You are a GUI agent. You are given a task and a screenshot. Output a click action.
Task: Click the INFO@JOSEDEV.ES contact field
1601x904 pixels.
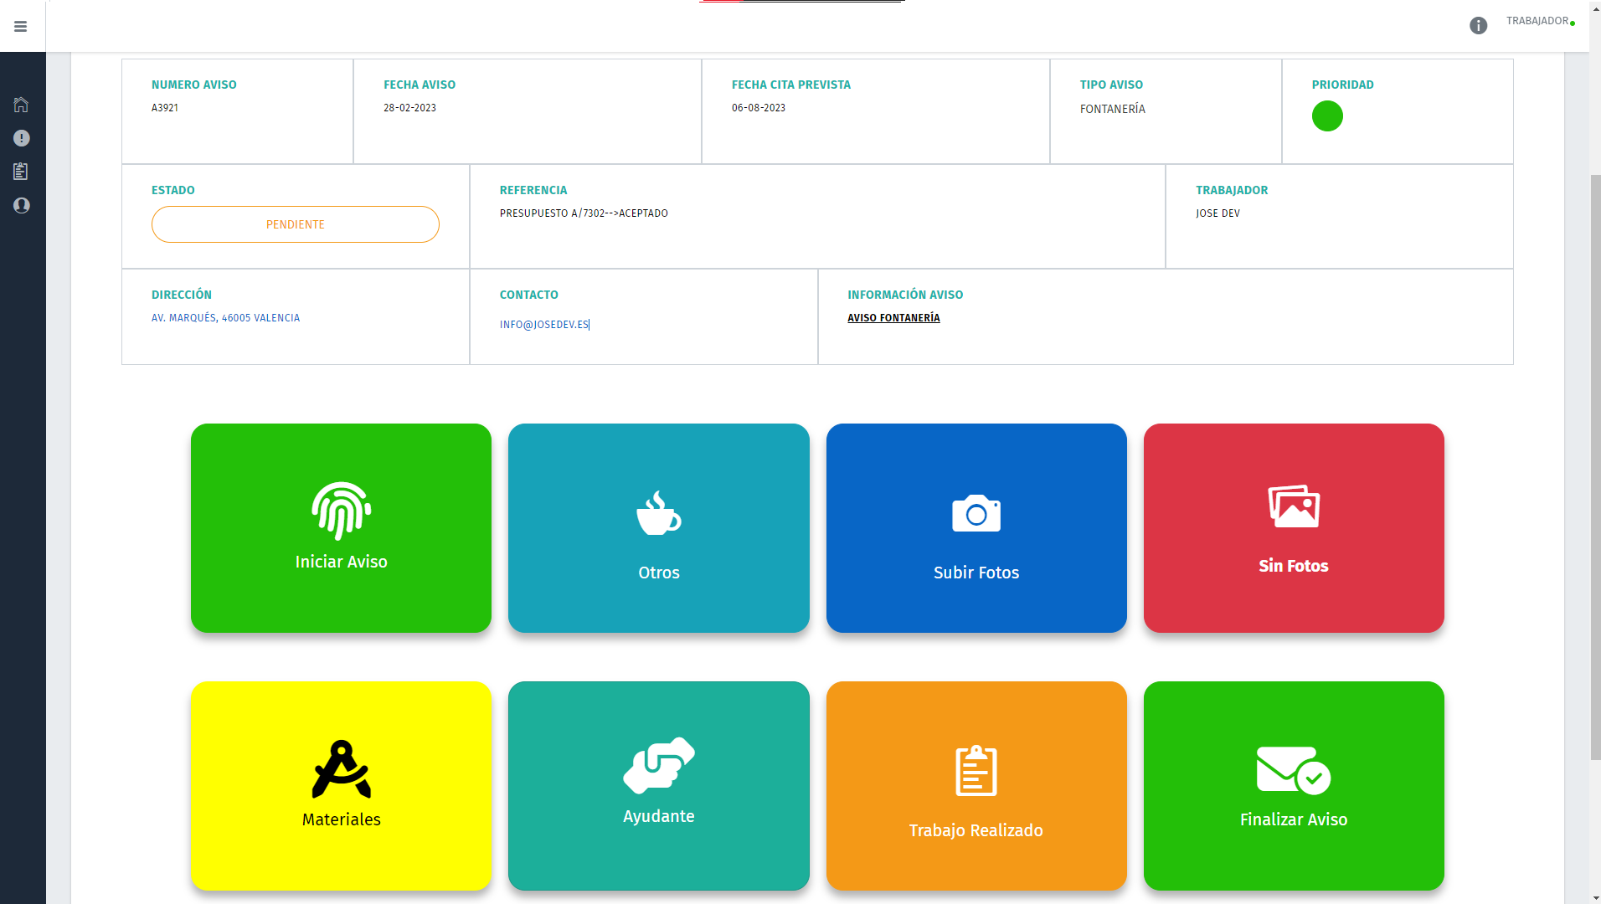pos(544,325)
